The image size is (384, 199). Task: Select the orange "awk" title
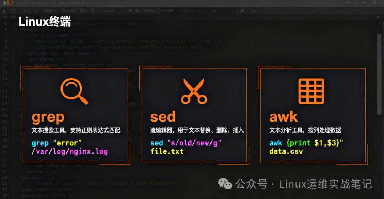[x=283, y=117]
